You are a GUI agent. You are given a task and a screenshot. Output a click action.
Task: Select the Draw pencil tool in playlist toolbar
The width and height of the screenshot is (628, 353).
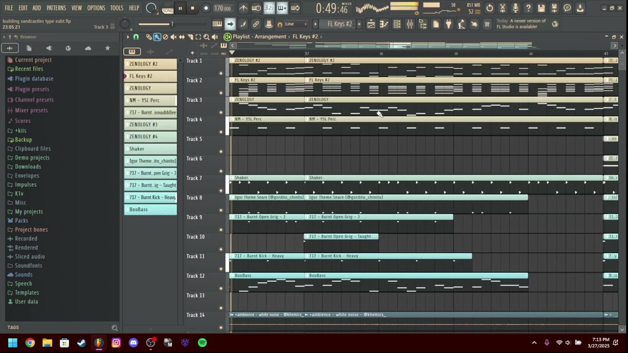coord(149,37)
